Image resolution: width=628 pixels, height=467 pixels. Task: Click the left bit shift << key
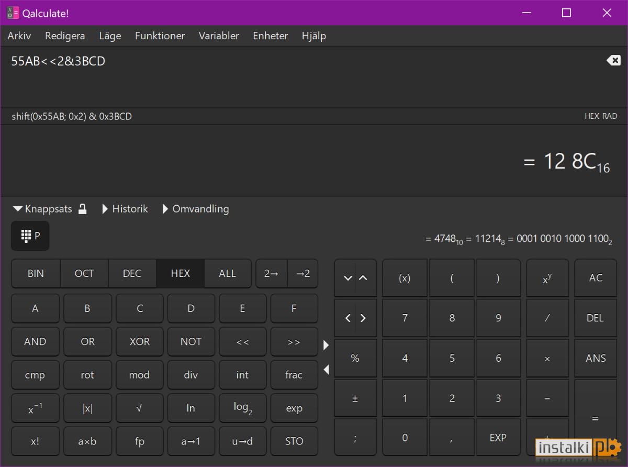(242, 341)
